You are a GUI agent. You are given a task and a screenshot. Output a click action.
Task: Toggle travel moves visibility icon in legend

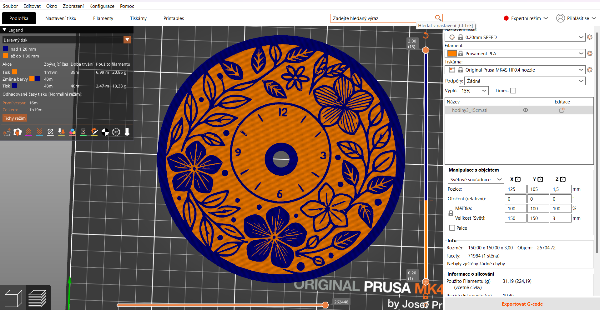coord(7,132)
